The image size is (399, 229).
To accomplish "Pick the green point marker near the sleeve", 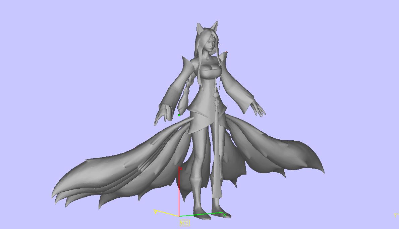I will click(179, 115).
